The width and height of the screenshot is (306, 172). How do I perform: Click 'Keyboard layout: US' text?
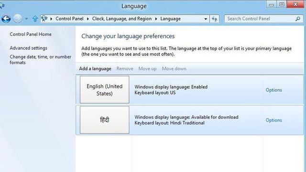click(x=155, y=93)
